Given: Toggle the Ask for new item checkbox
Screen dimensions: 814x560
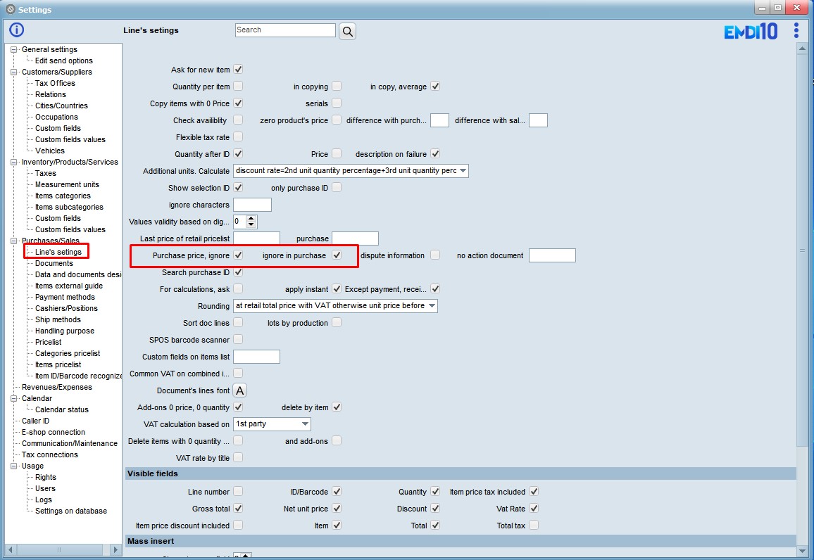Looking at the screenshot, I should click(x=238, y=70).
